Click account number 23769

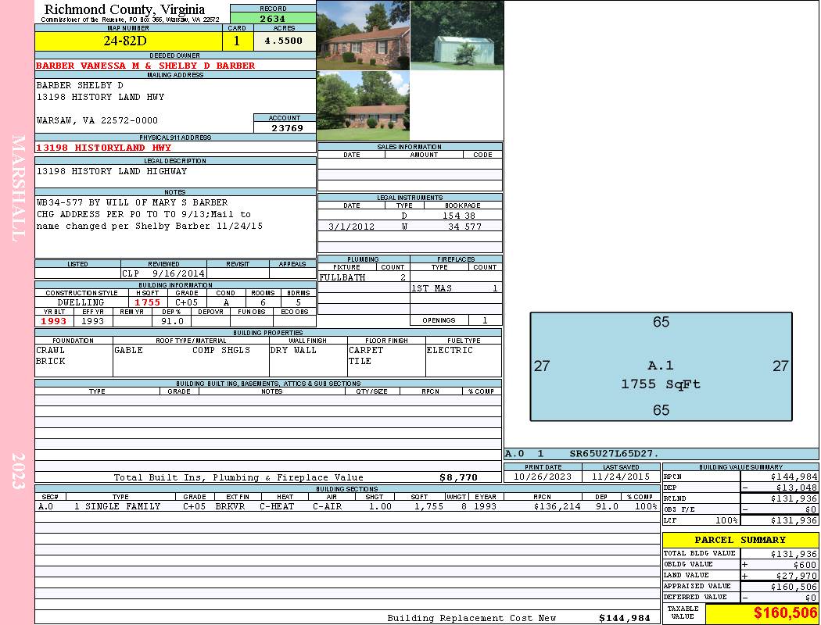tap(287, 127)
